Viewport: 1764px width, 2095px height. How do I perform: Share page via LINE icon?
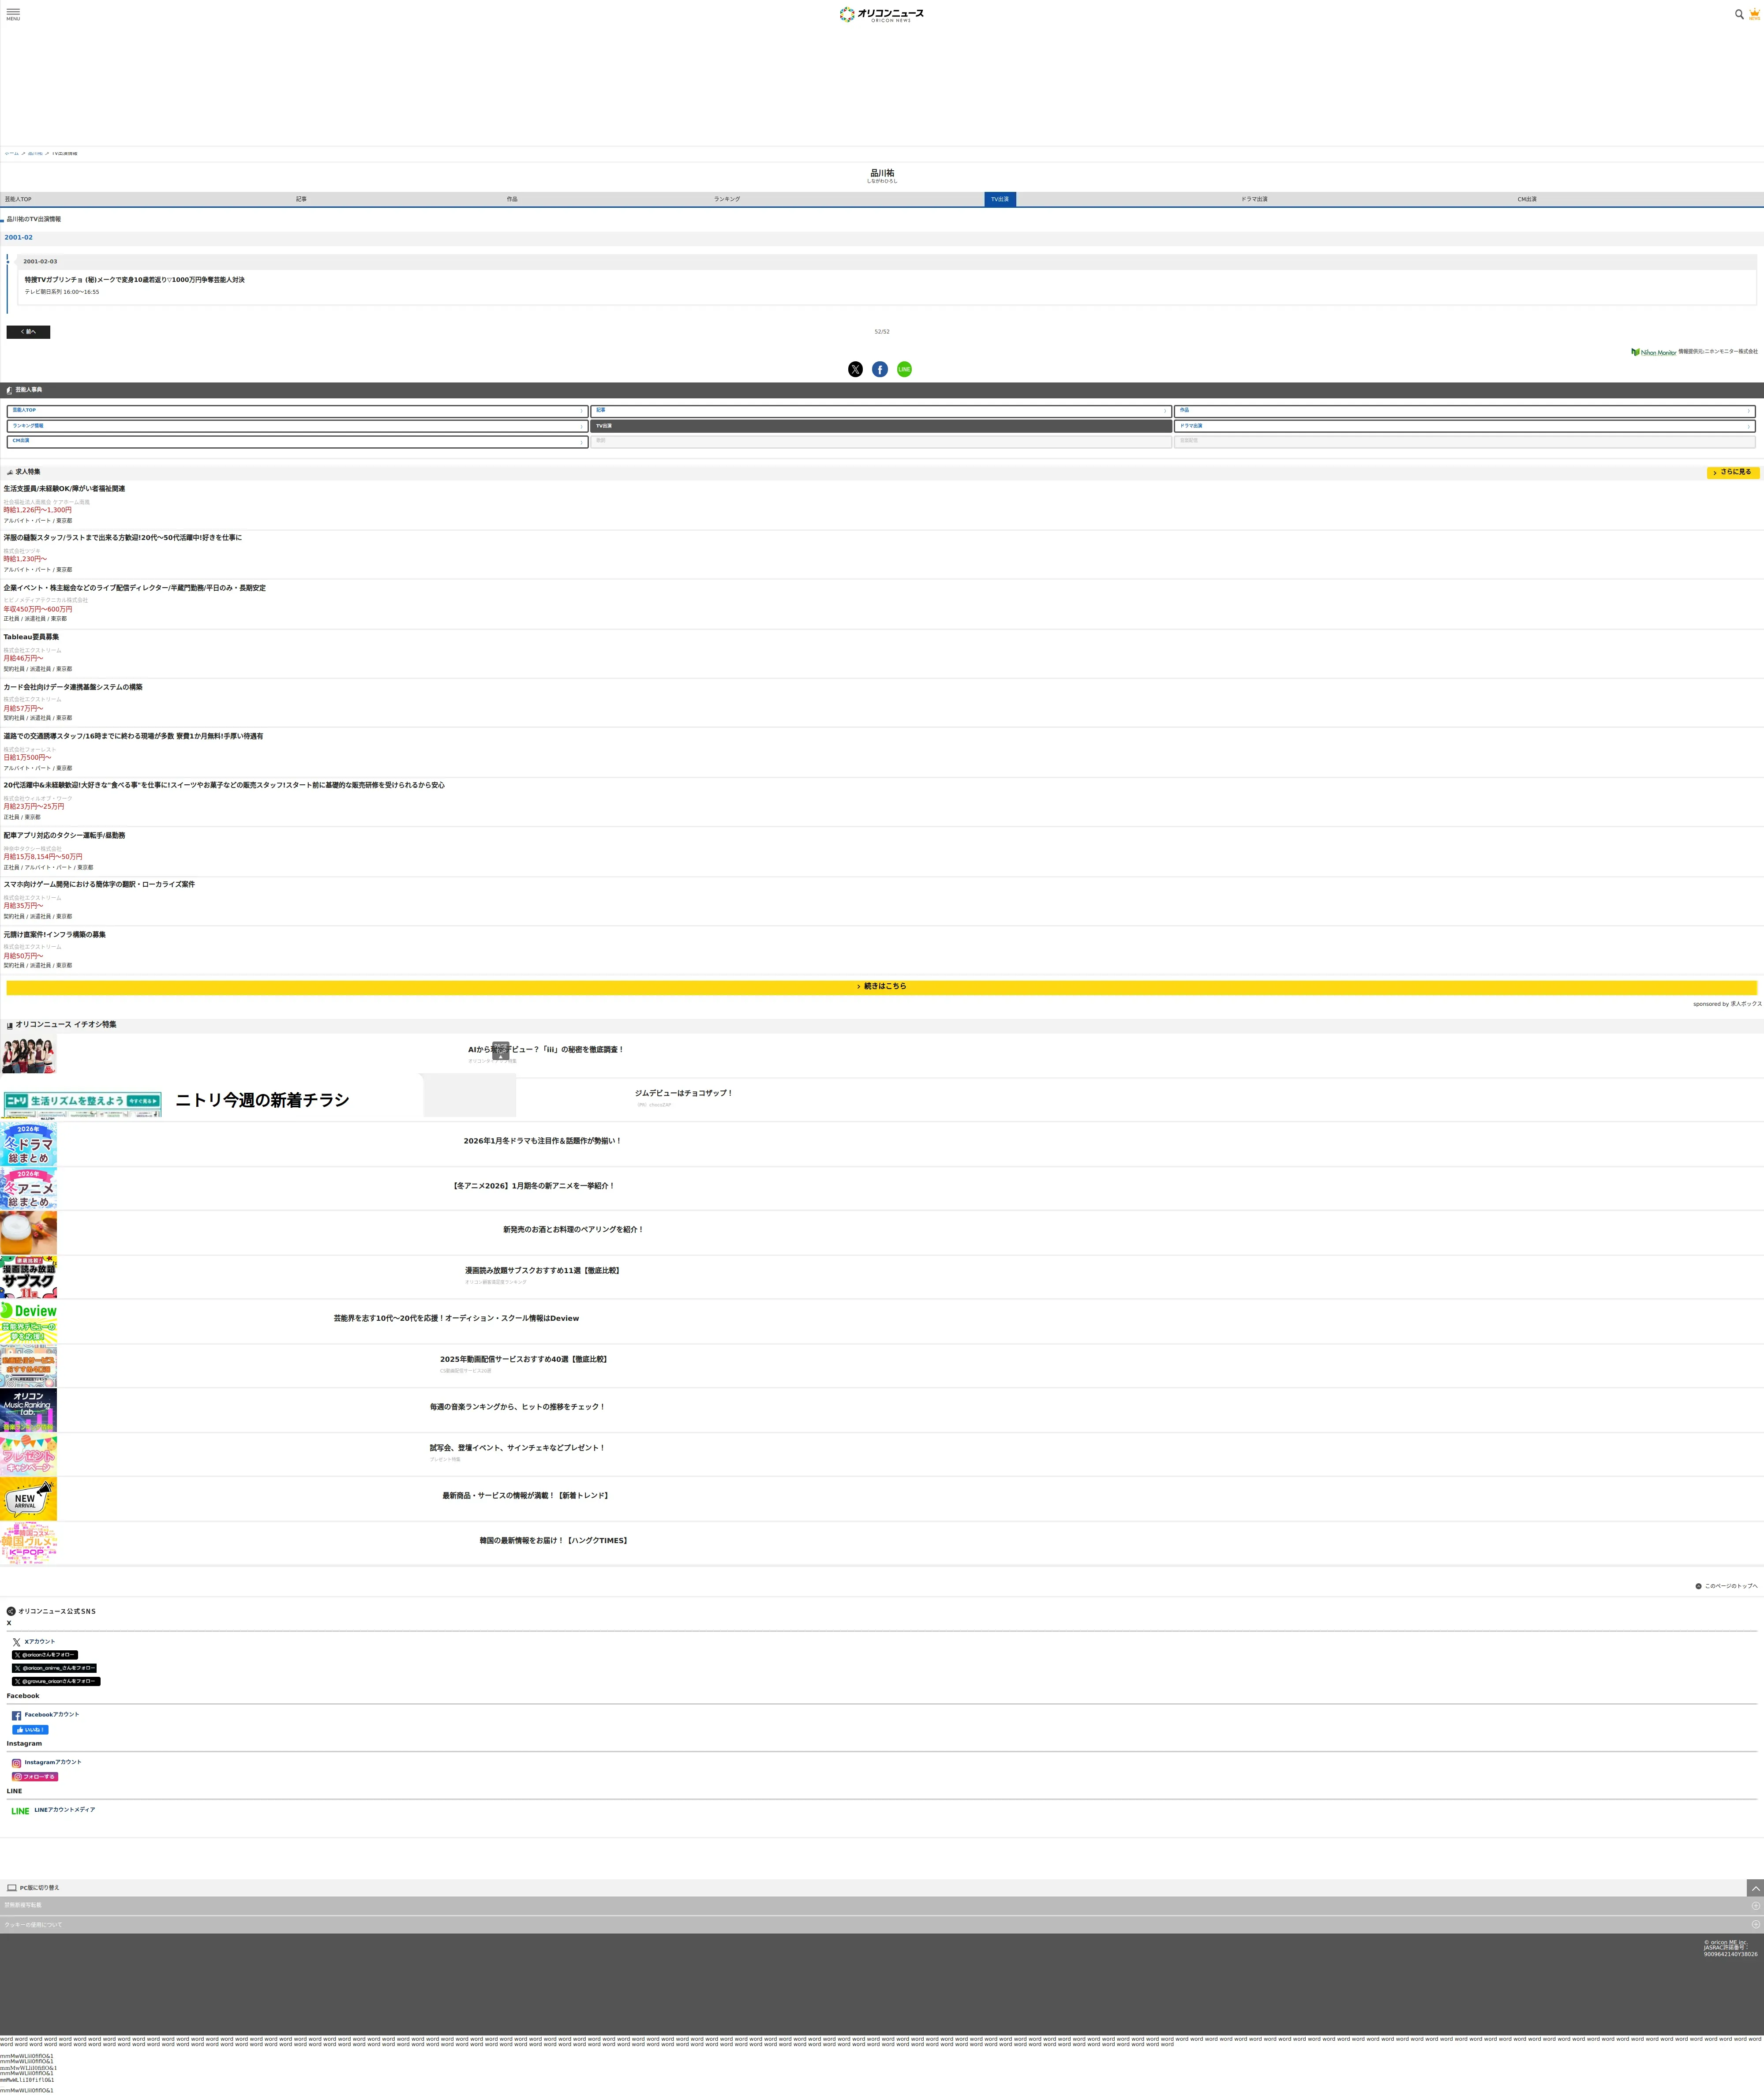pos(904,369)
